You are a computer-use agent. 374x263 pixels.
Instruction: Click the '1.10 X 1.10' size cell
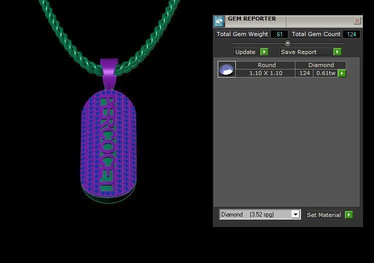(265, 73)
